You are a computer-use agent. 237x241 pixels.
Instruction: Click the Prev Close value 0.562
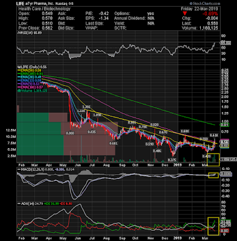47,28
